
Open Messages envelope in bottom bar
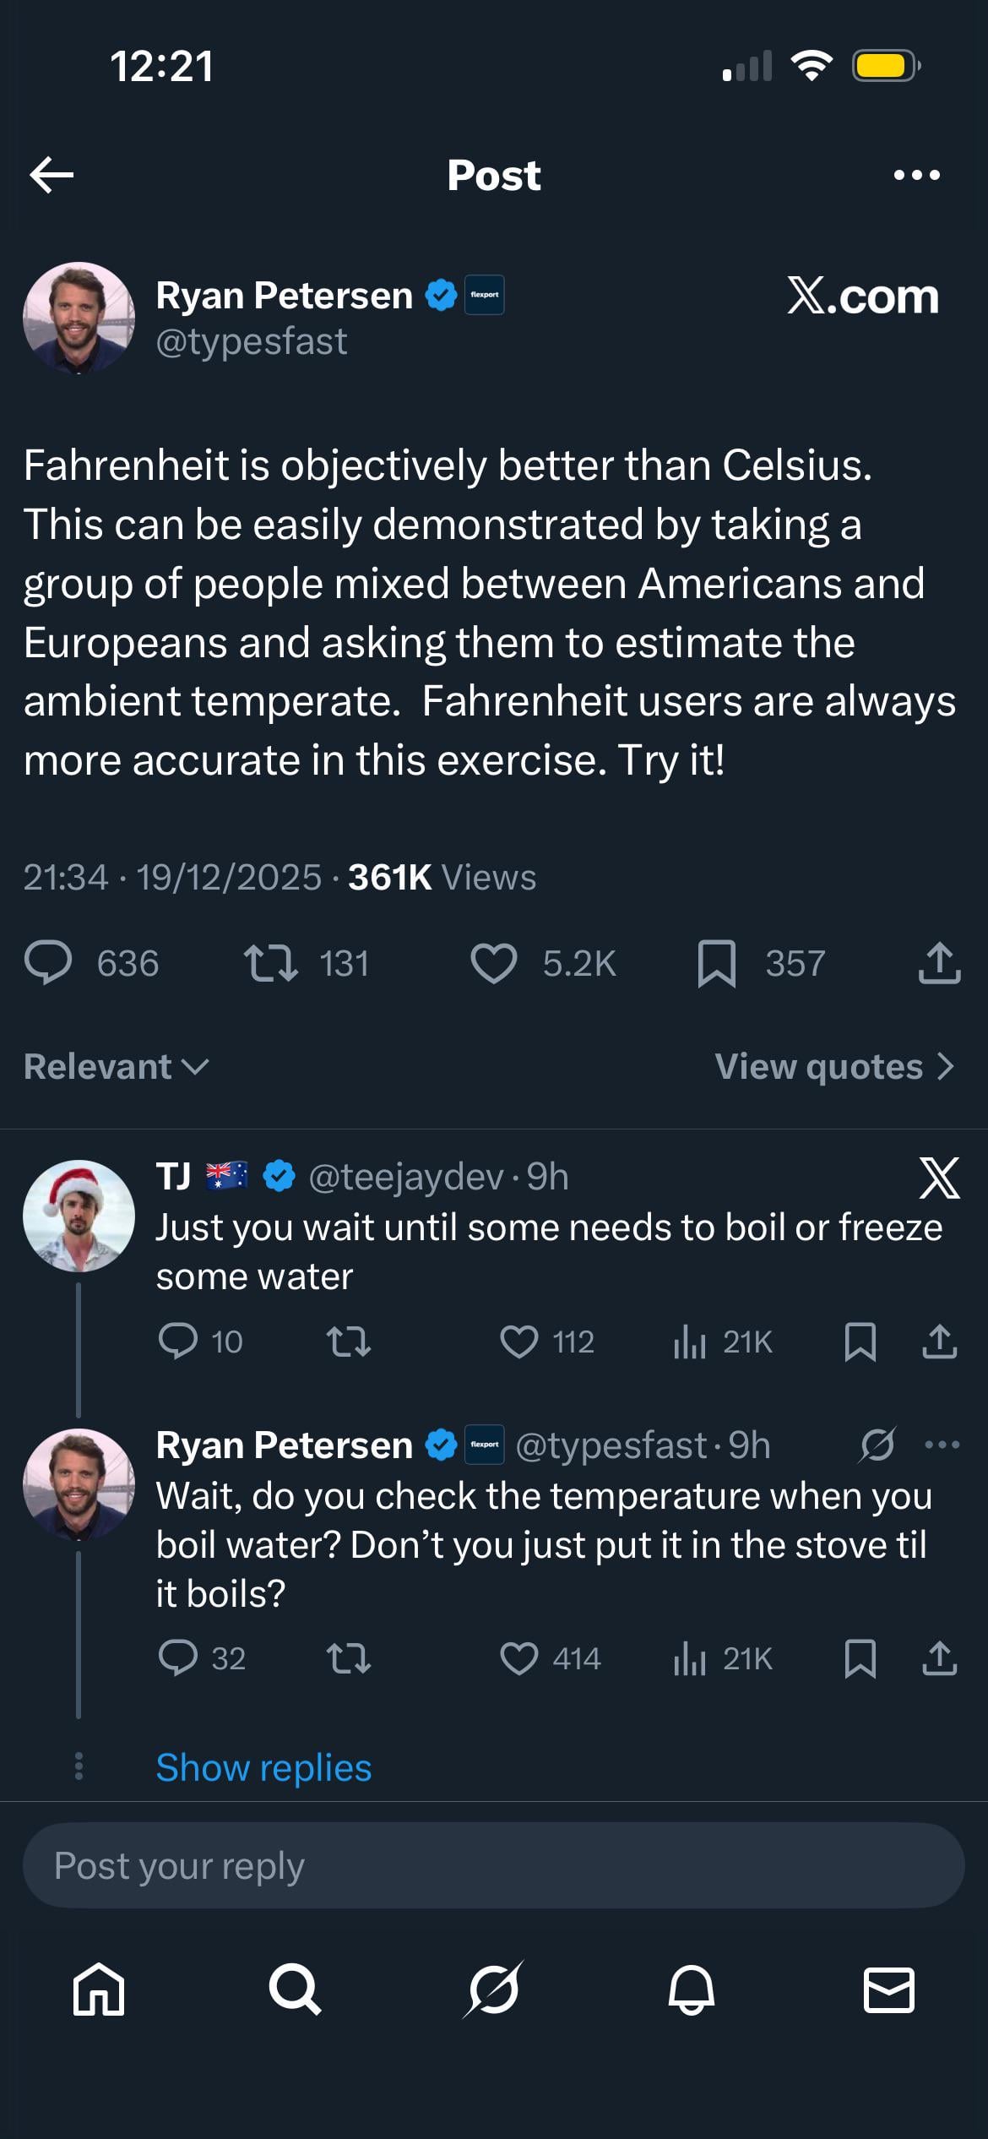[889, 1989]
